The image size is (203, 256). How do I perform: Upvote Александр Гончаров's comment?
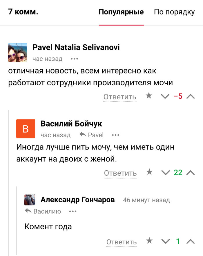(x=190, y=241)
